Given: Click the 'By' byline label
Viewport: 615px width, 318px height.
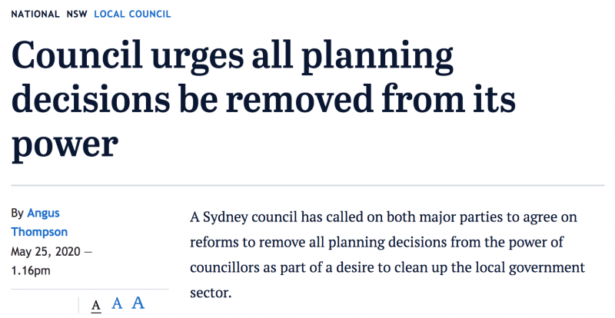Looking at the screenshot, I should (17, 214).
